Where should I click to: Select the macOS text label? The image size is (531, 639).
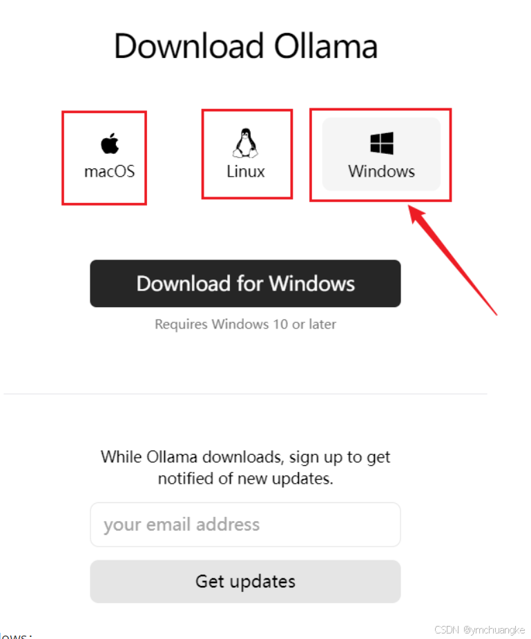pos(109,172)
